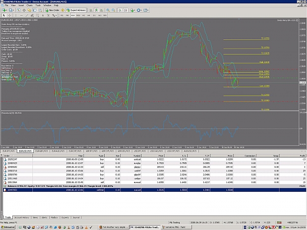Select the Trendline drawing tool
Image resolution: width=307 pixels, height=230 pixels.
click(x=27, y=15)
